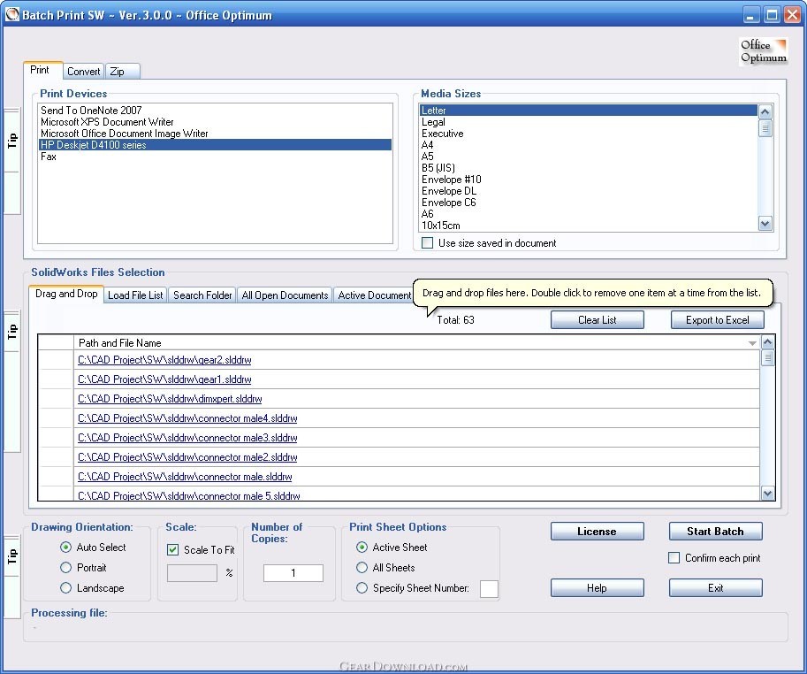Click the Number of Copies field
Image resolution: width=807 pixels, height=674 pixels.
293,573
